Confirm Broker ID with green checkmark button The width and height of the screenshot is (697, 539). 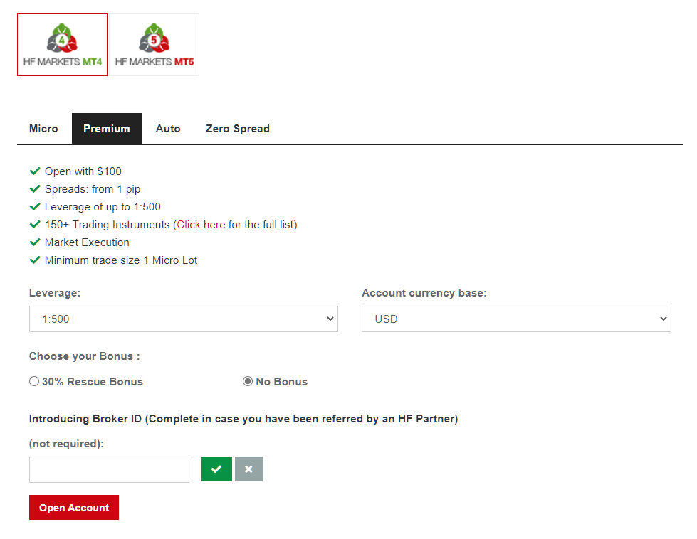tap(216, 469)
